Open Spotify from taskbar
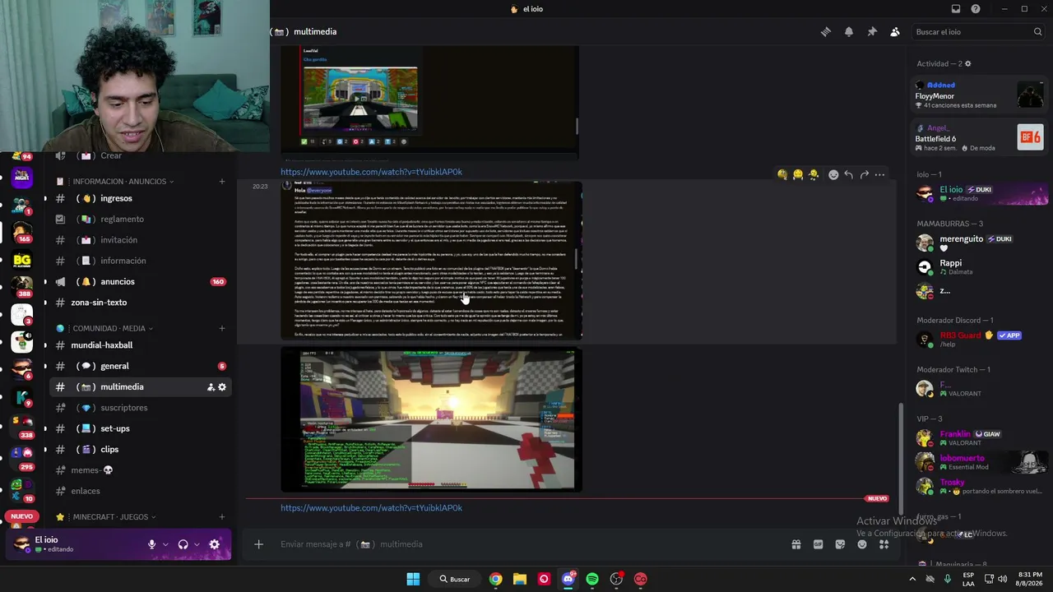1053x592 pixels. tap(592, 579)
